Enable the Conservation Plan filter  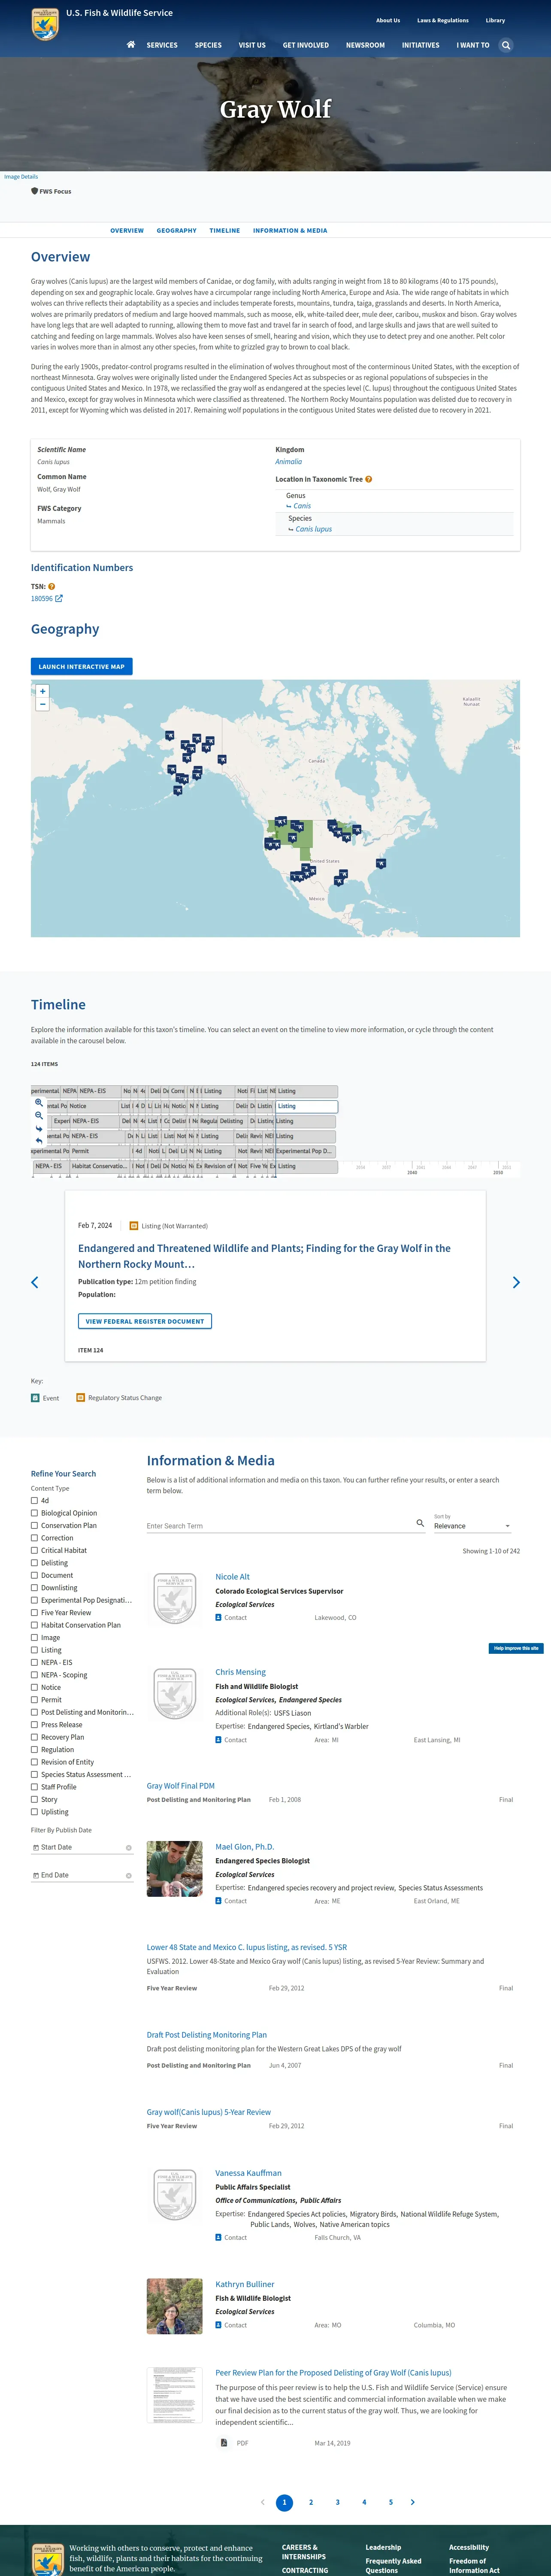pos(34,1526)
